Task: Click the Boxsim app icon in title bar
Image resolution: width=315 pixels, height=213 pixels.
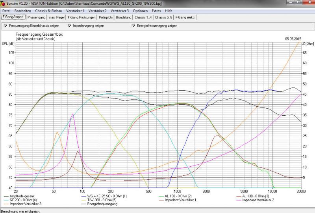Action: pos(3,3)
